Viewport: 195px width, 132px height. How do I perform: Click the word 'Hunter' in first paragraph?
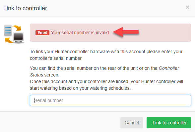(x=62, y=52)
